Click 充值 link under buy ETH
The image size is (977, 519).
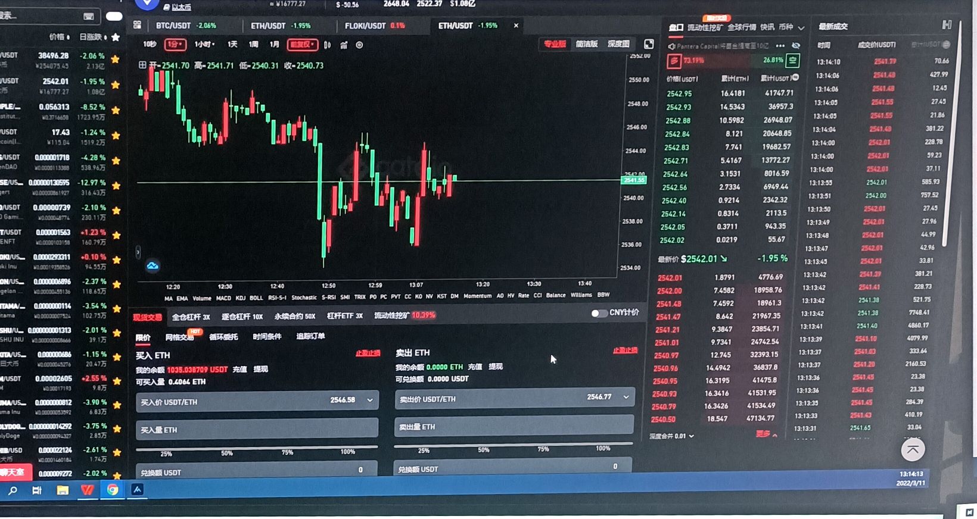pos(239,370)
